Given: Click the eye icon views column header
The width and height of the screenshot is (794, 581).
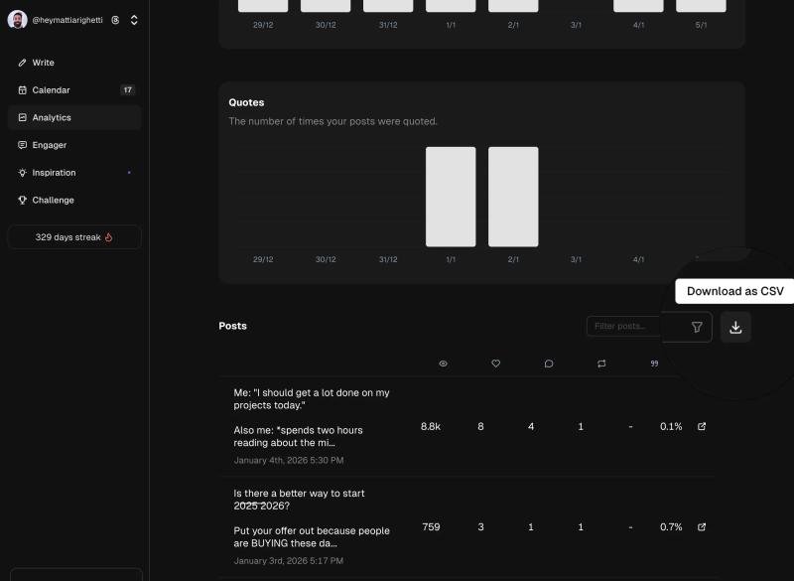Looking at the screenshot, I should tap(443, 363).
